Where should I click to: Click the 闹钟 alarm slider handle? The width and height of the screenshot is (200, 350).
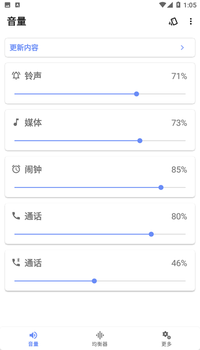161,187
